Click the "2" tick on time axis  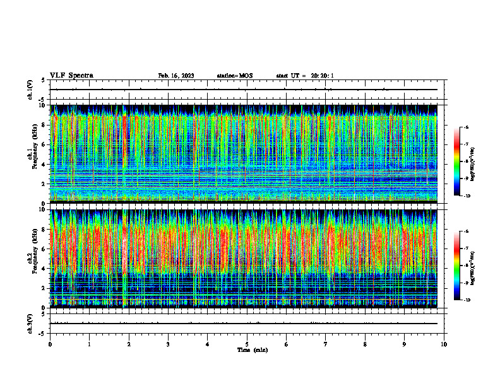[x=129, y=344]
